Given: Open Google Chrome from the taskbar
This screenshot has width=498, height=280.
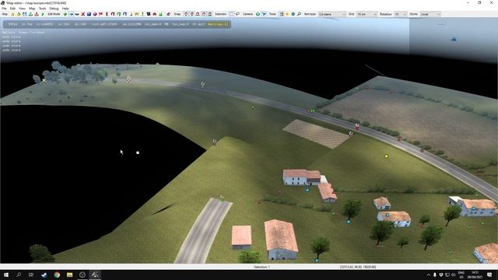Looking at the screenshot, I should pyautogui.click(x=57, y=275).
